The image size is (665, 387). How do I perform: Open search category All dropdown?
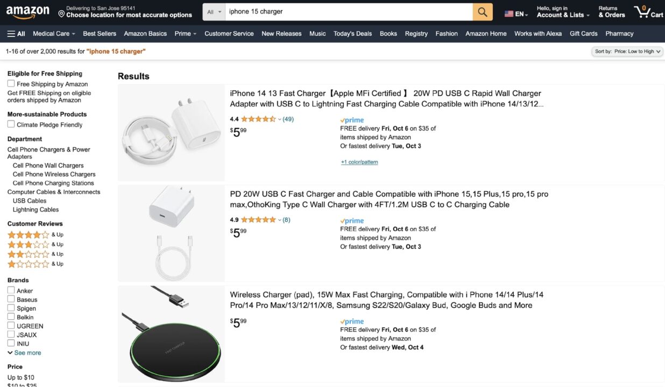click(x=214, y=12)
